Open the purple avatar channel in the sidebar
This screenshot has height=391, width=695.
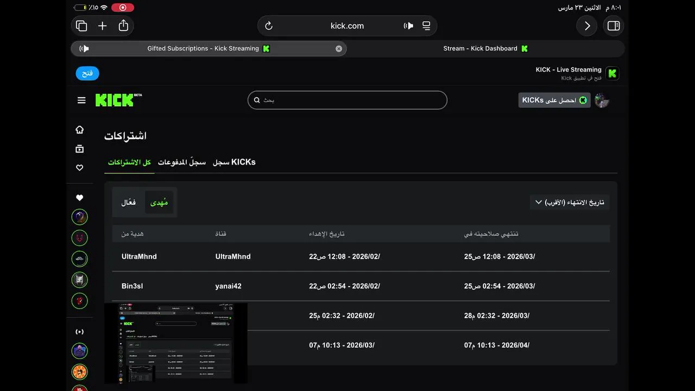click(80, 217)
